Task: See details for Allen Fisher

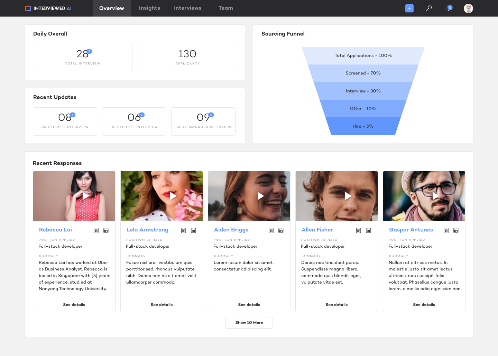Action: tap(336, 305)
